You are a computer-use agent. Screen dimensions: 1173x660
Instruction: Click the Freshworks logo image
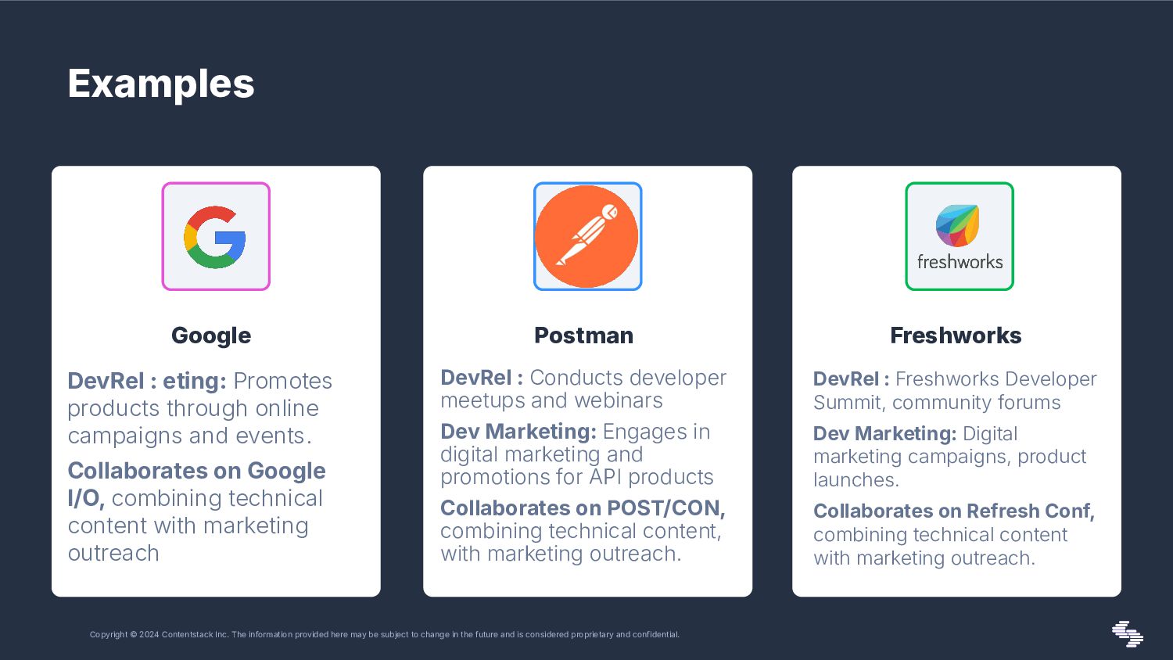point(960,236)
